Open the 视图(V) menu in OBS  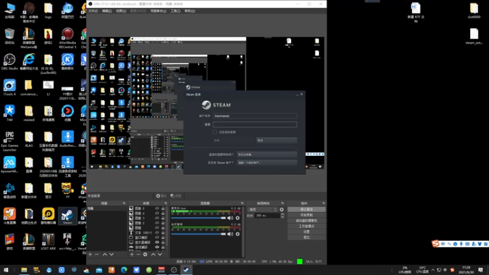pos(121,11)
